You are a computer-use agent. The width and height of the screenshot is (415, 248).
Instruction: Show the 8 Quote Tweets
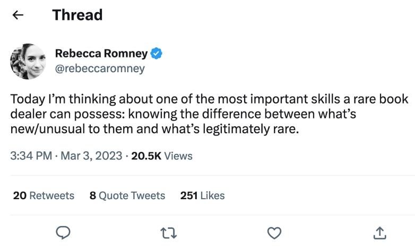coord(127,195)
